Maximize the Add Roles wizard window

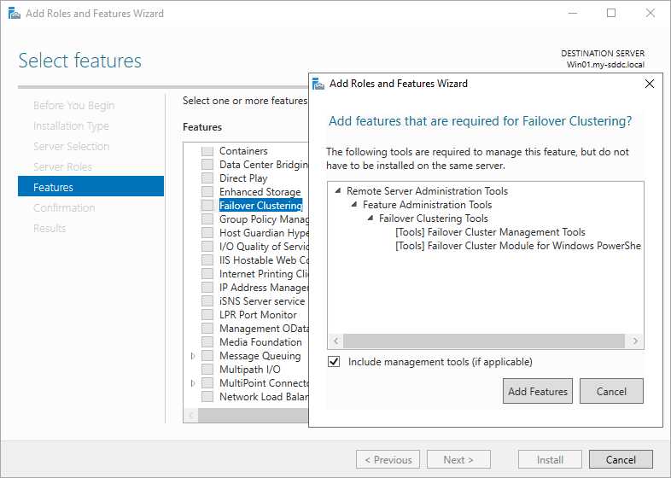pos(611,14)
